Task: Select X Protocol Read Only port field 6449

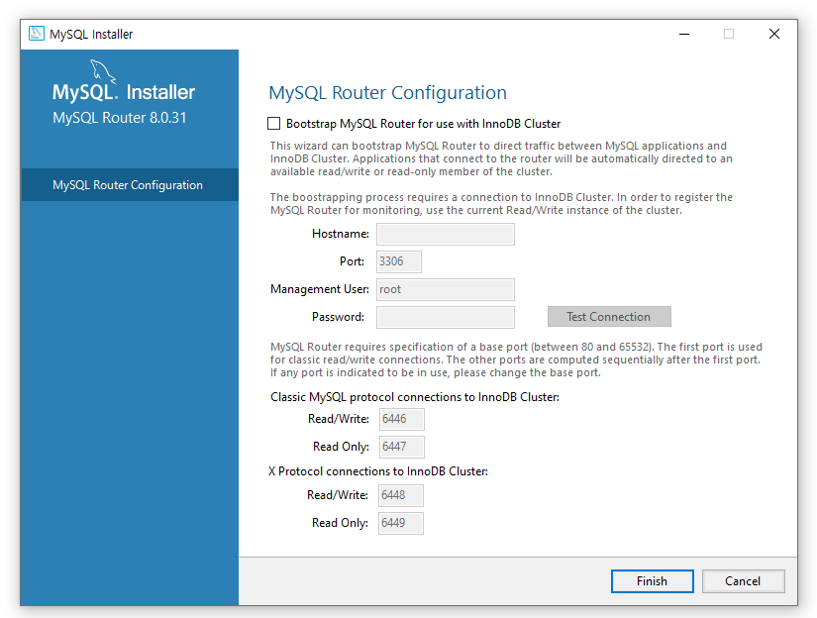Action: 401,523
